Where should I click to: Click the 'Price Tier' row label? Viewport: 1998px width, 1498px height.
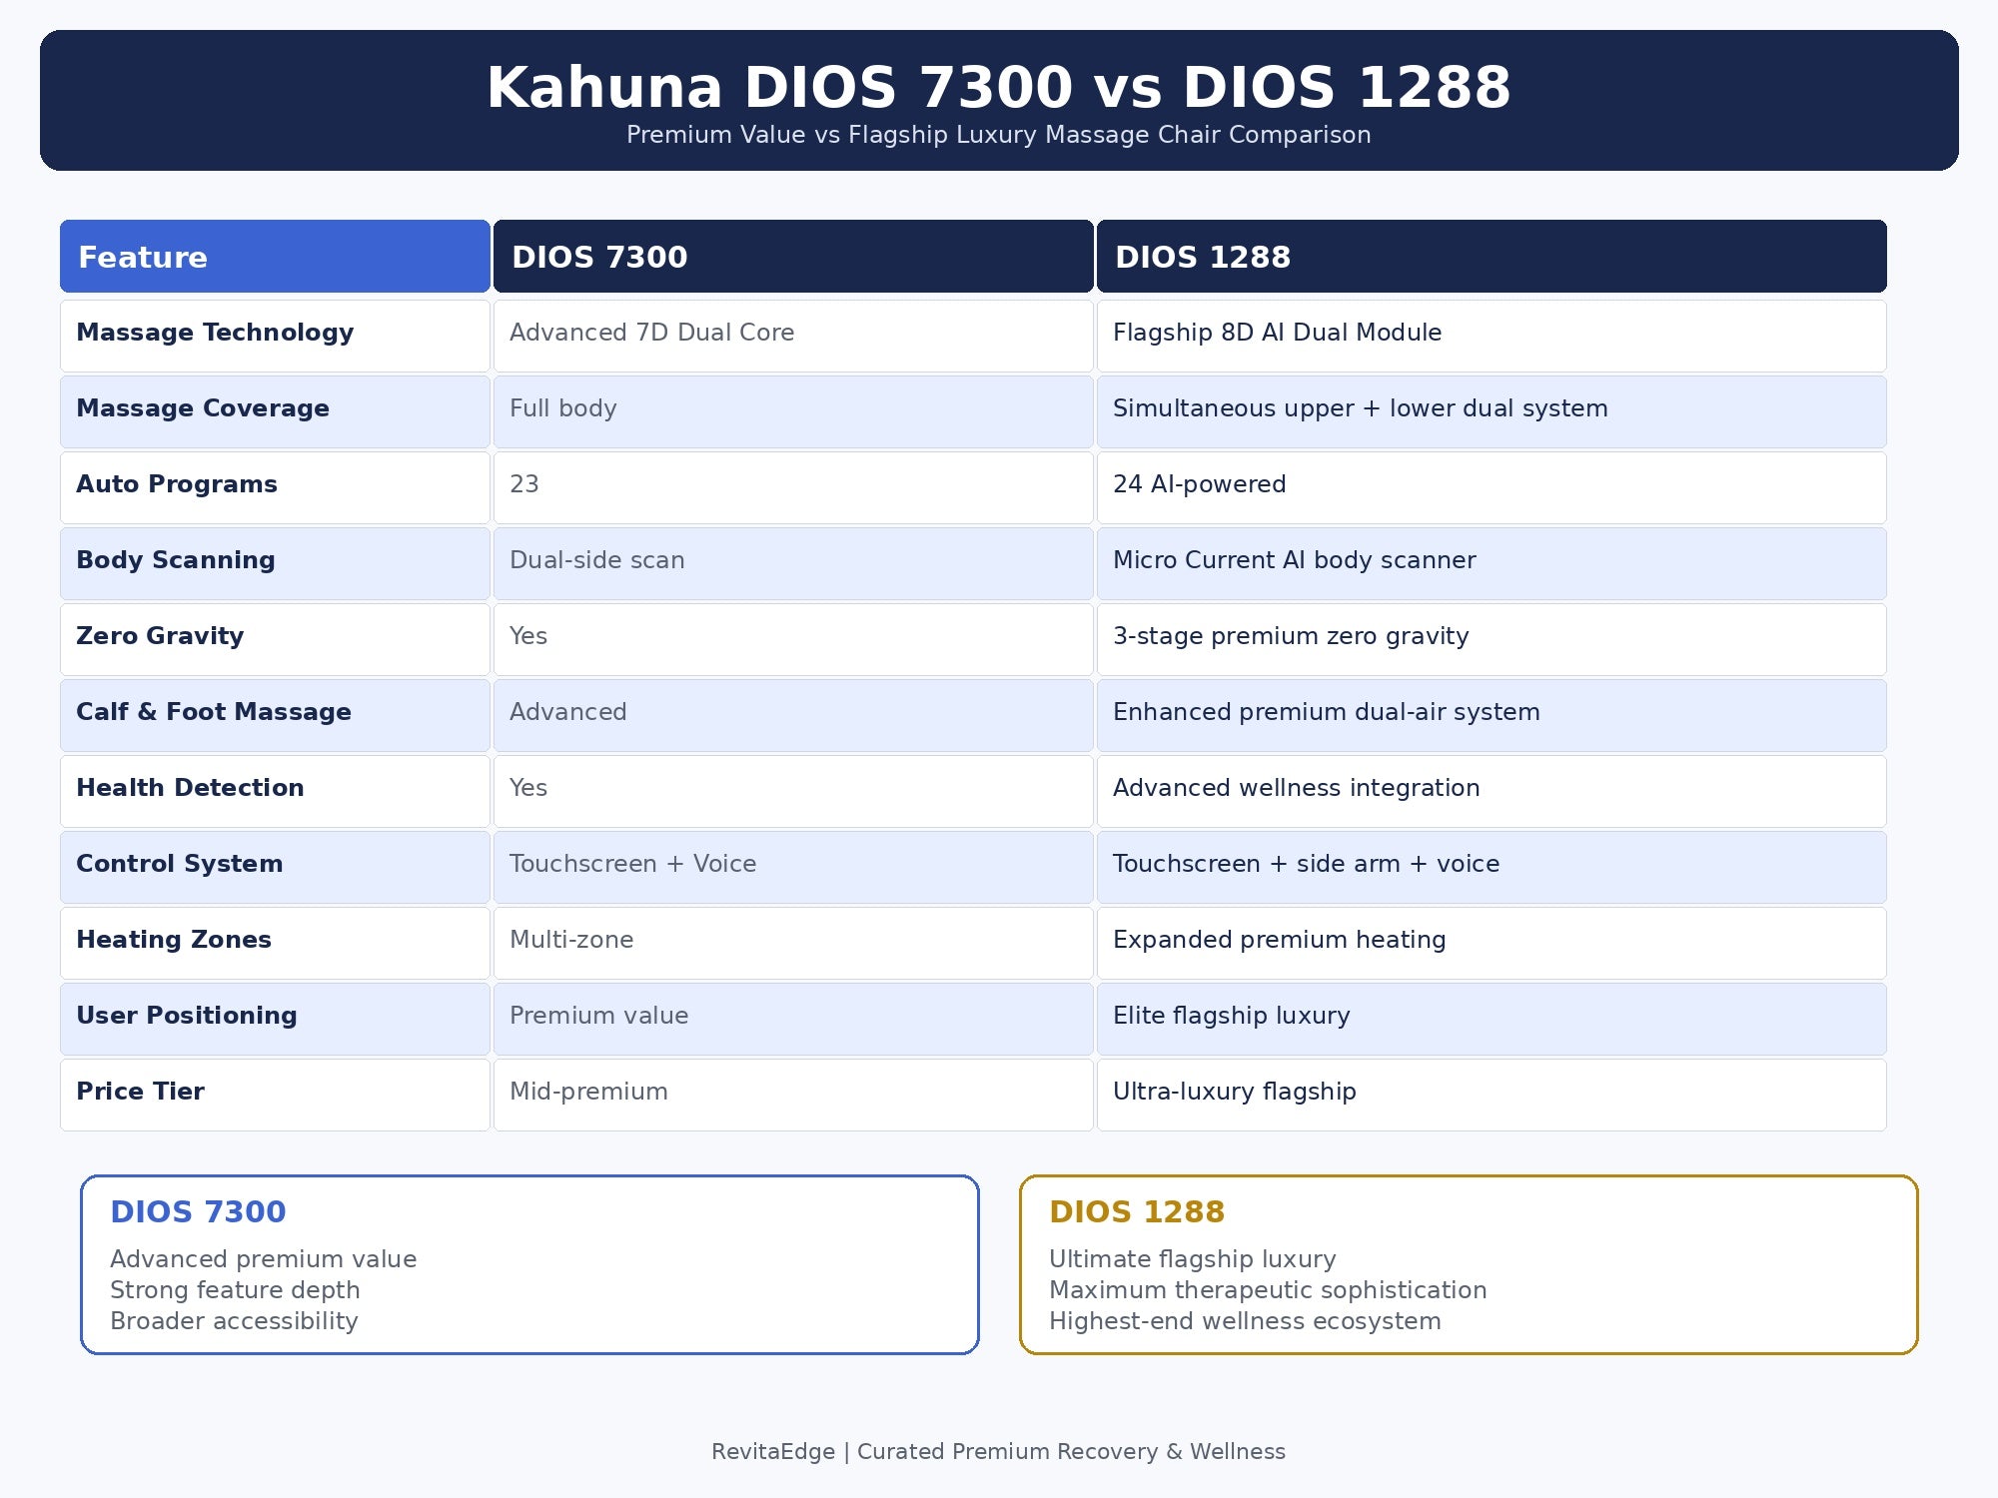(x=141, y=1092)
